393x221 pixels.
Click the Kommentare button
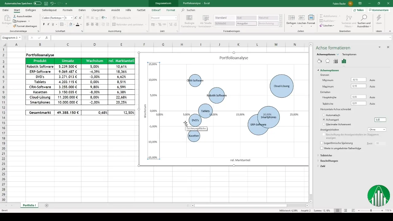click(x=379, y=10)
